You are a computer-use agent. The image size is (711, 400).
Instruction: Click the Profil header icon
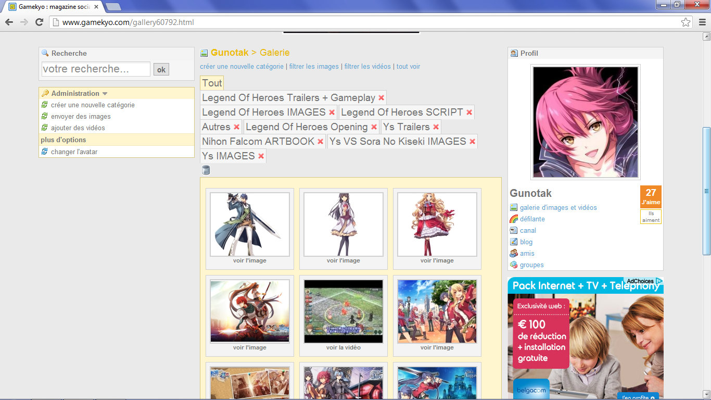[514, 53]
